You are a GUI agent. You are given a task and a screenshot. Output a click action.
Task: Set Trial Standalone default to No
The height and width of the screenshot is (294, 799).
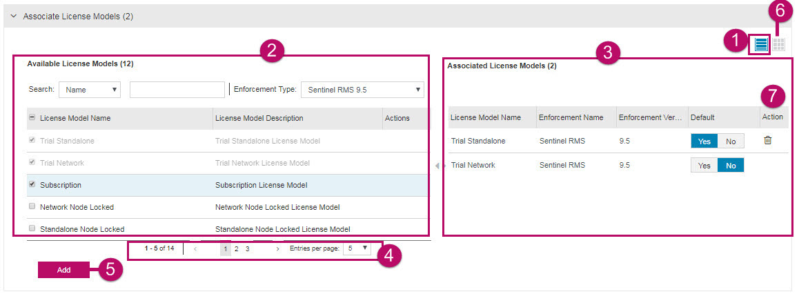(x=731, y=141)
